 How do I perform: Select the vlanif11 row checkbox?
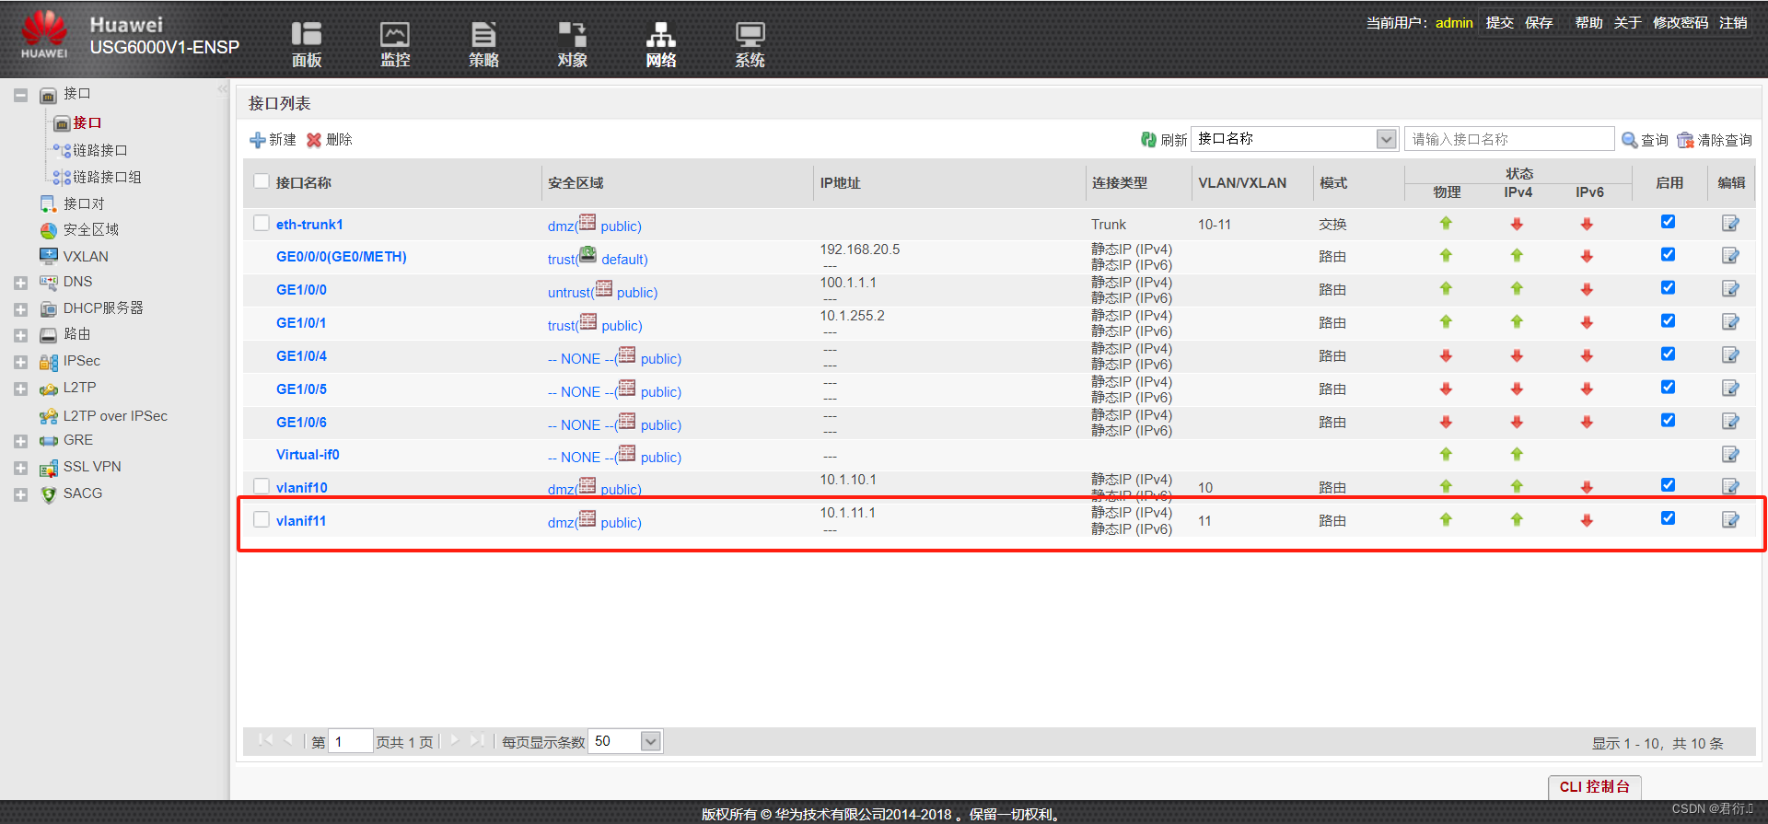(x=262, y=519)
